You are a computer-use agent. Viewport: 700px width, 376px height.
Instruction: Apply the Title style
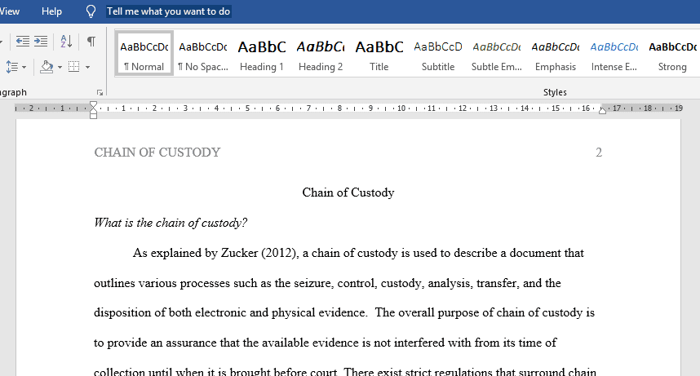click(379, 54)
